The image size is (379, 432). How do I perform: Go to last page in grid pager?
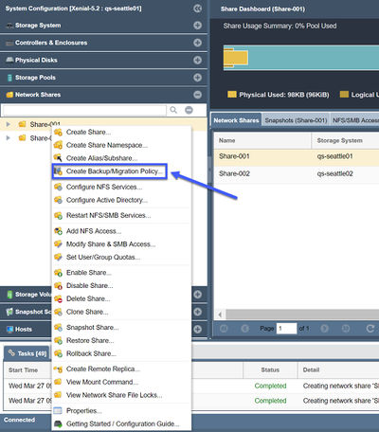pos(346,329)
